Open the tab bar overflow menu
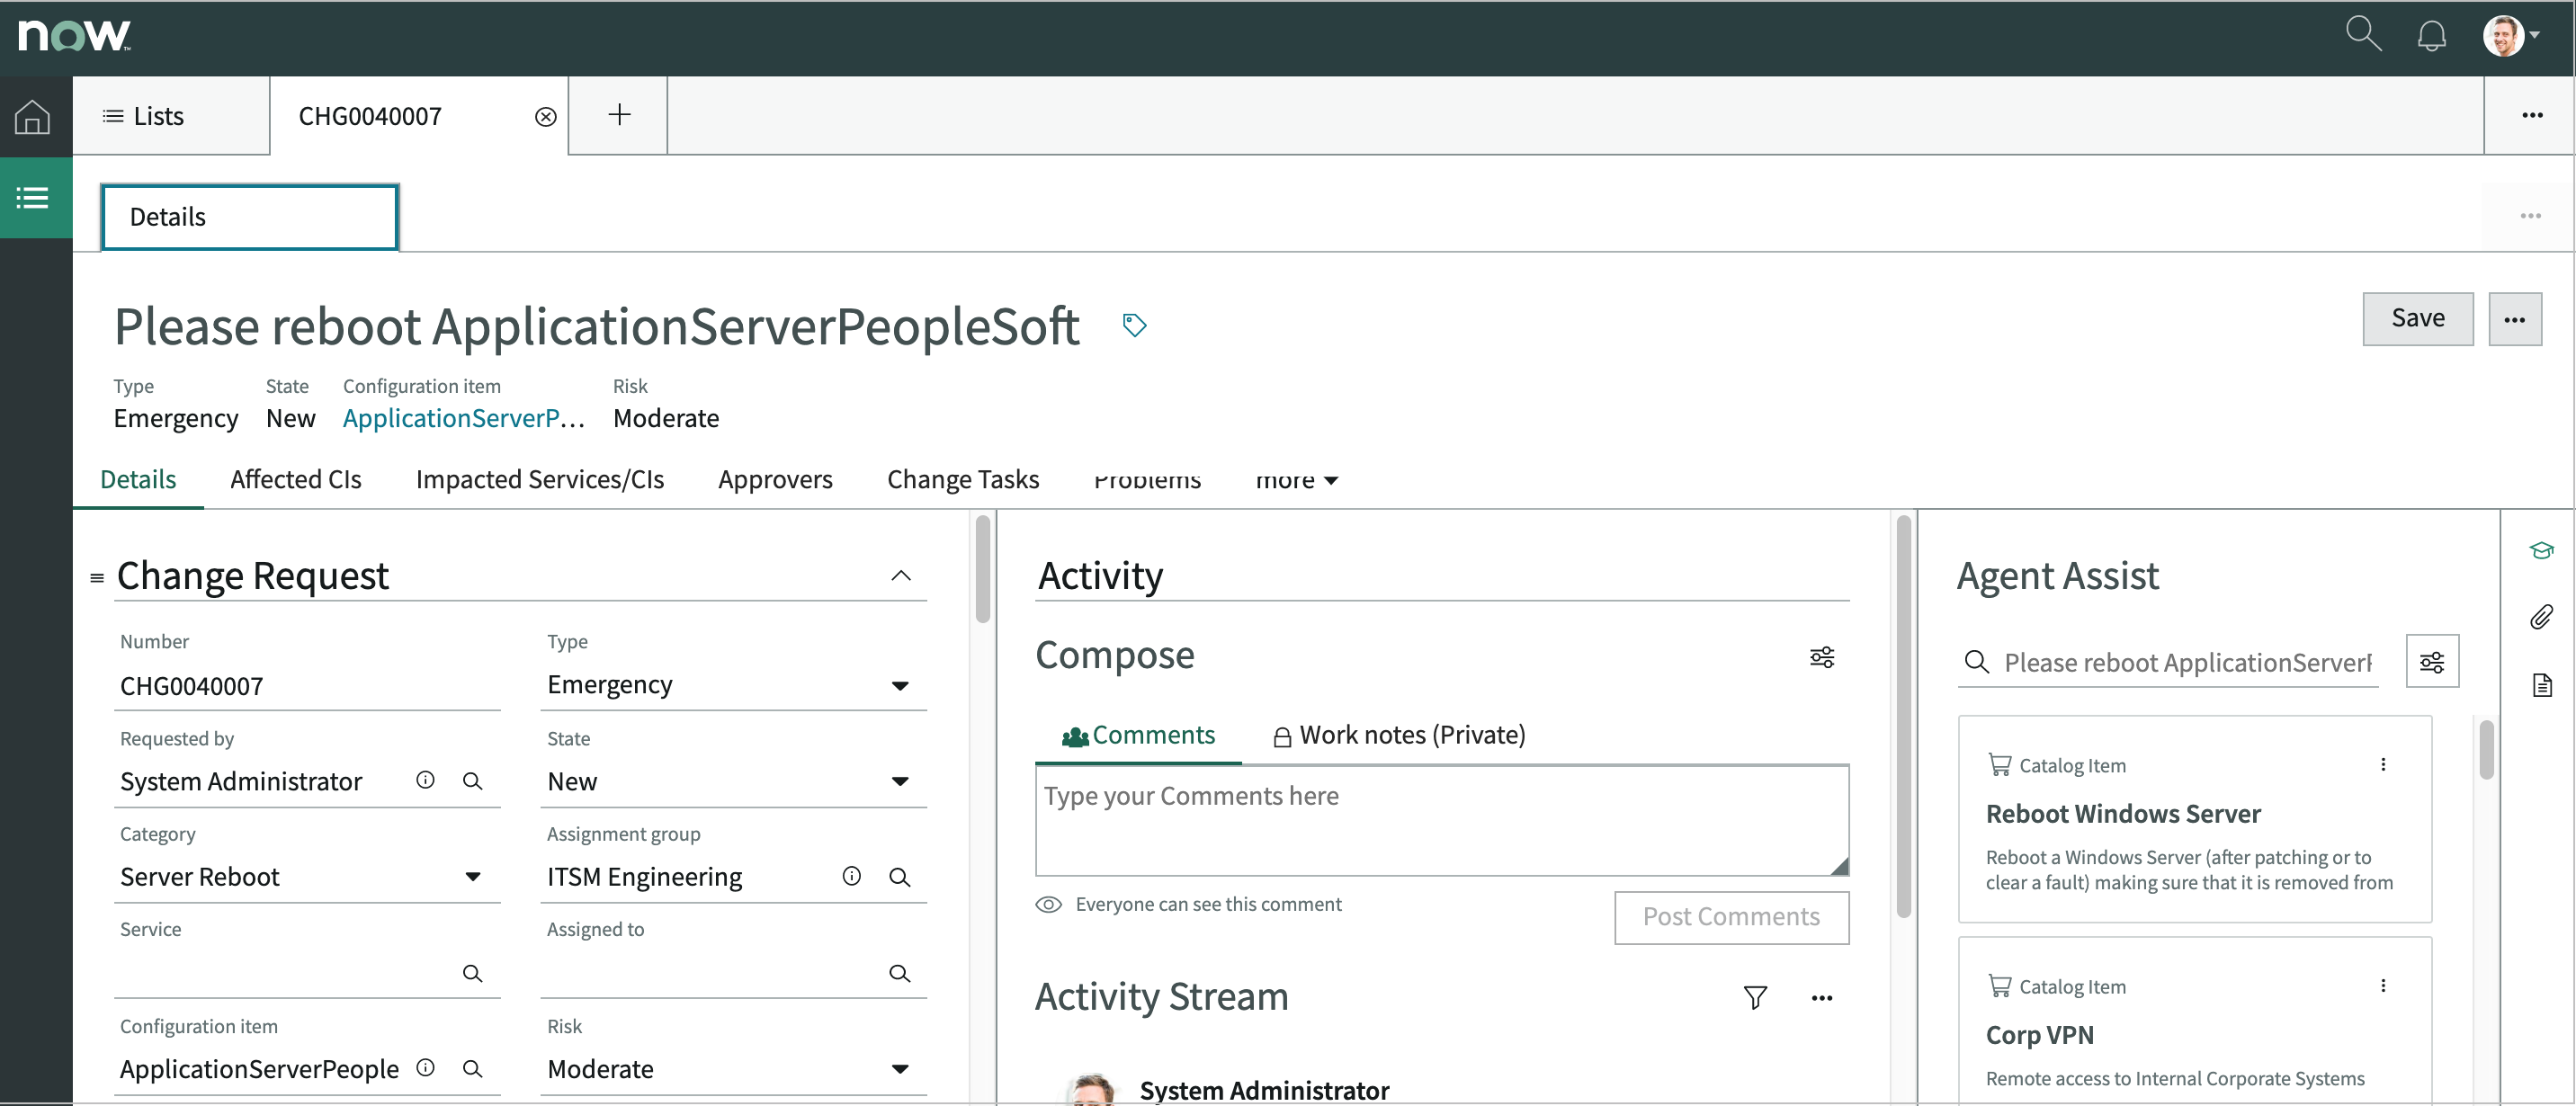 pyautogui.click(x=2532, y=115)
